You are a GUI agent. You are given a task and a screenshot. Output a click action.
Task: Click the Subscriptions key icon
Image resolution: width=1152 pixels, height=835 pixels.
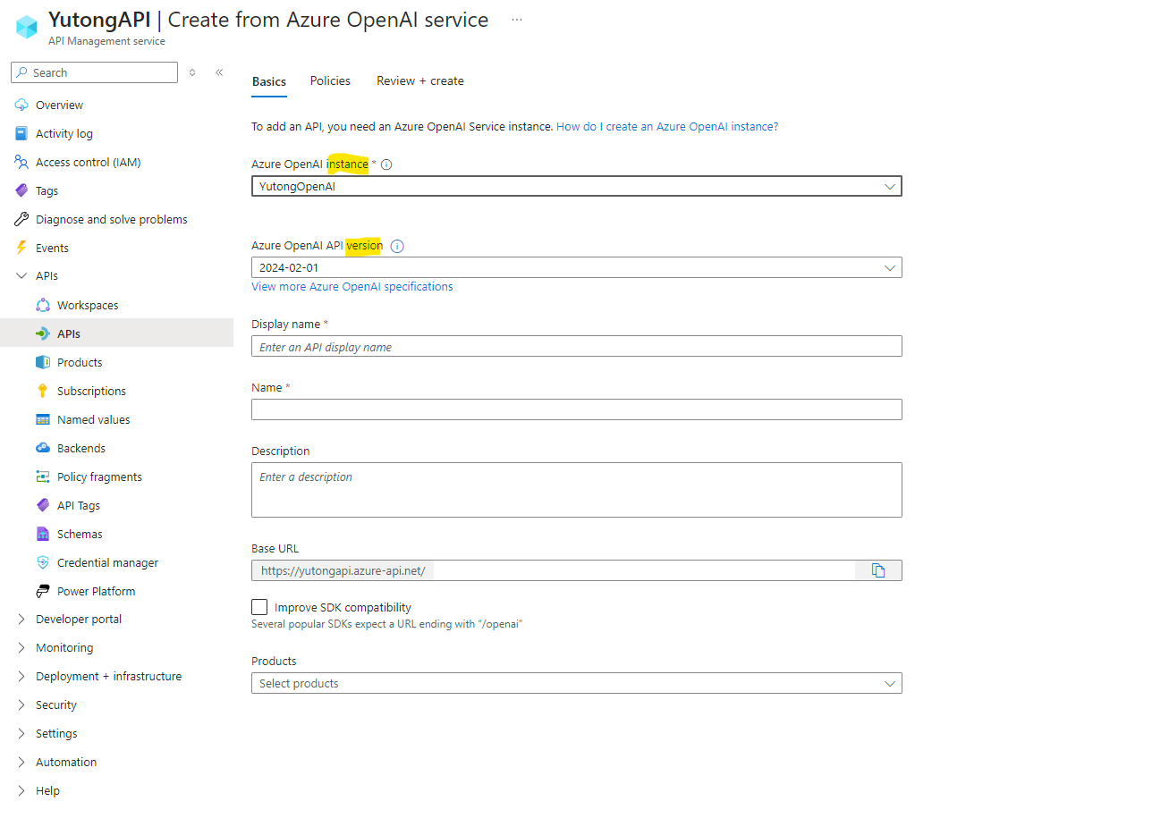click(x=43, y=391)
